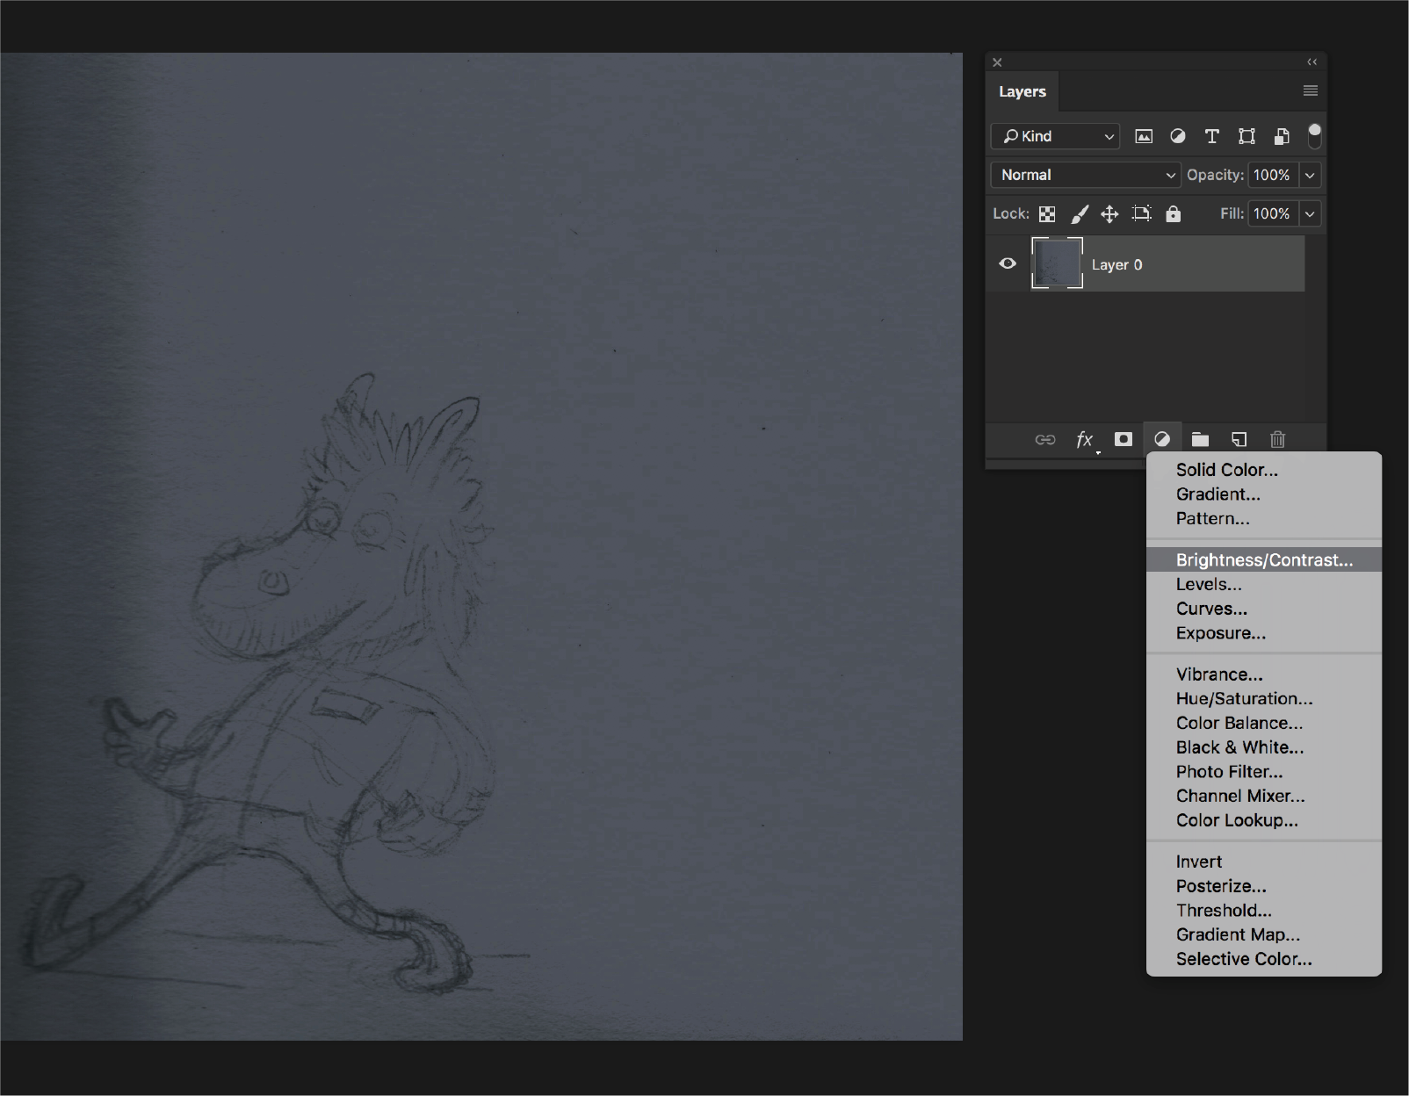Select Selective Color... adjustment

[x=1264, y=959]
